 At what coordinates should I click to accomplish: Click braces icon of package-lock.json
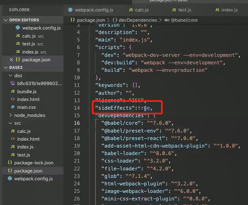click(x=10, y=162)
